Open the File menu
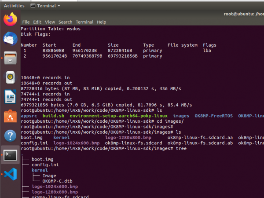 (26, 22)
